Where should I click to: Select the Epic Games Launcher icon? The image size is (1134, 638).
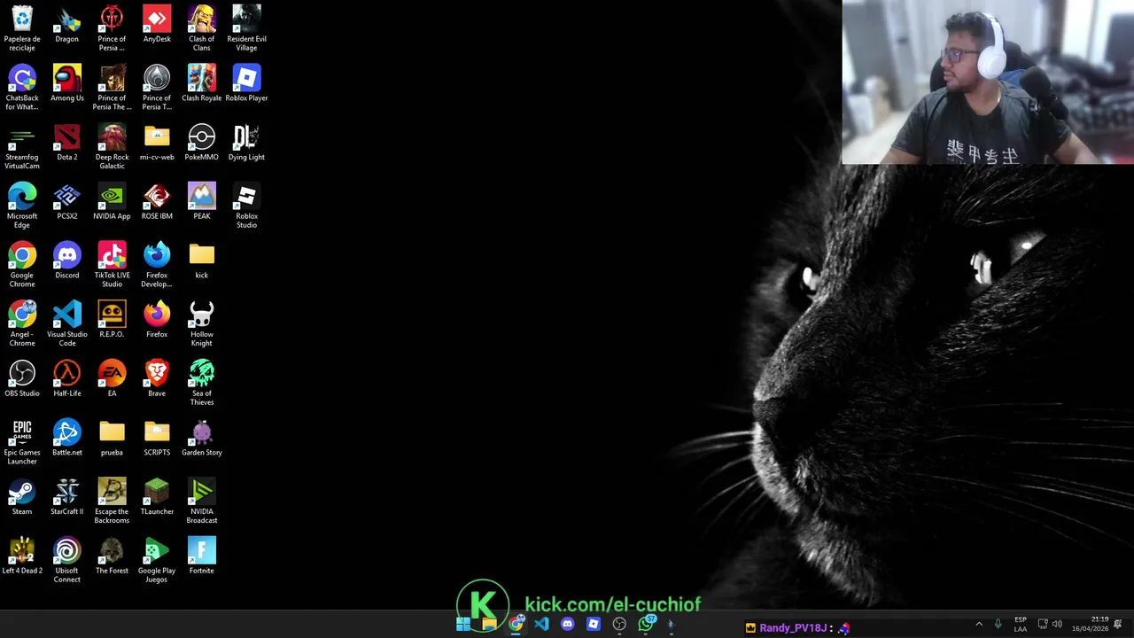click(x=22, y=441)
